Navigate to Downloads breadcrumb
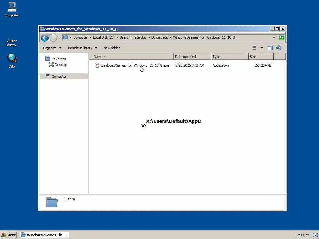Screen dimensions: 319x239 [159, 37]
